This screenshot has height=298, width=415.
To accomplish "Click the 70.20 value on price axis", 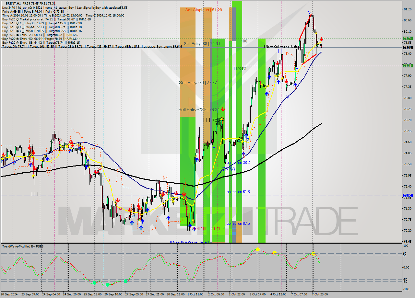I will pyautogui.click(x=408, y=231).
